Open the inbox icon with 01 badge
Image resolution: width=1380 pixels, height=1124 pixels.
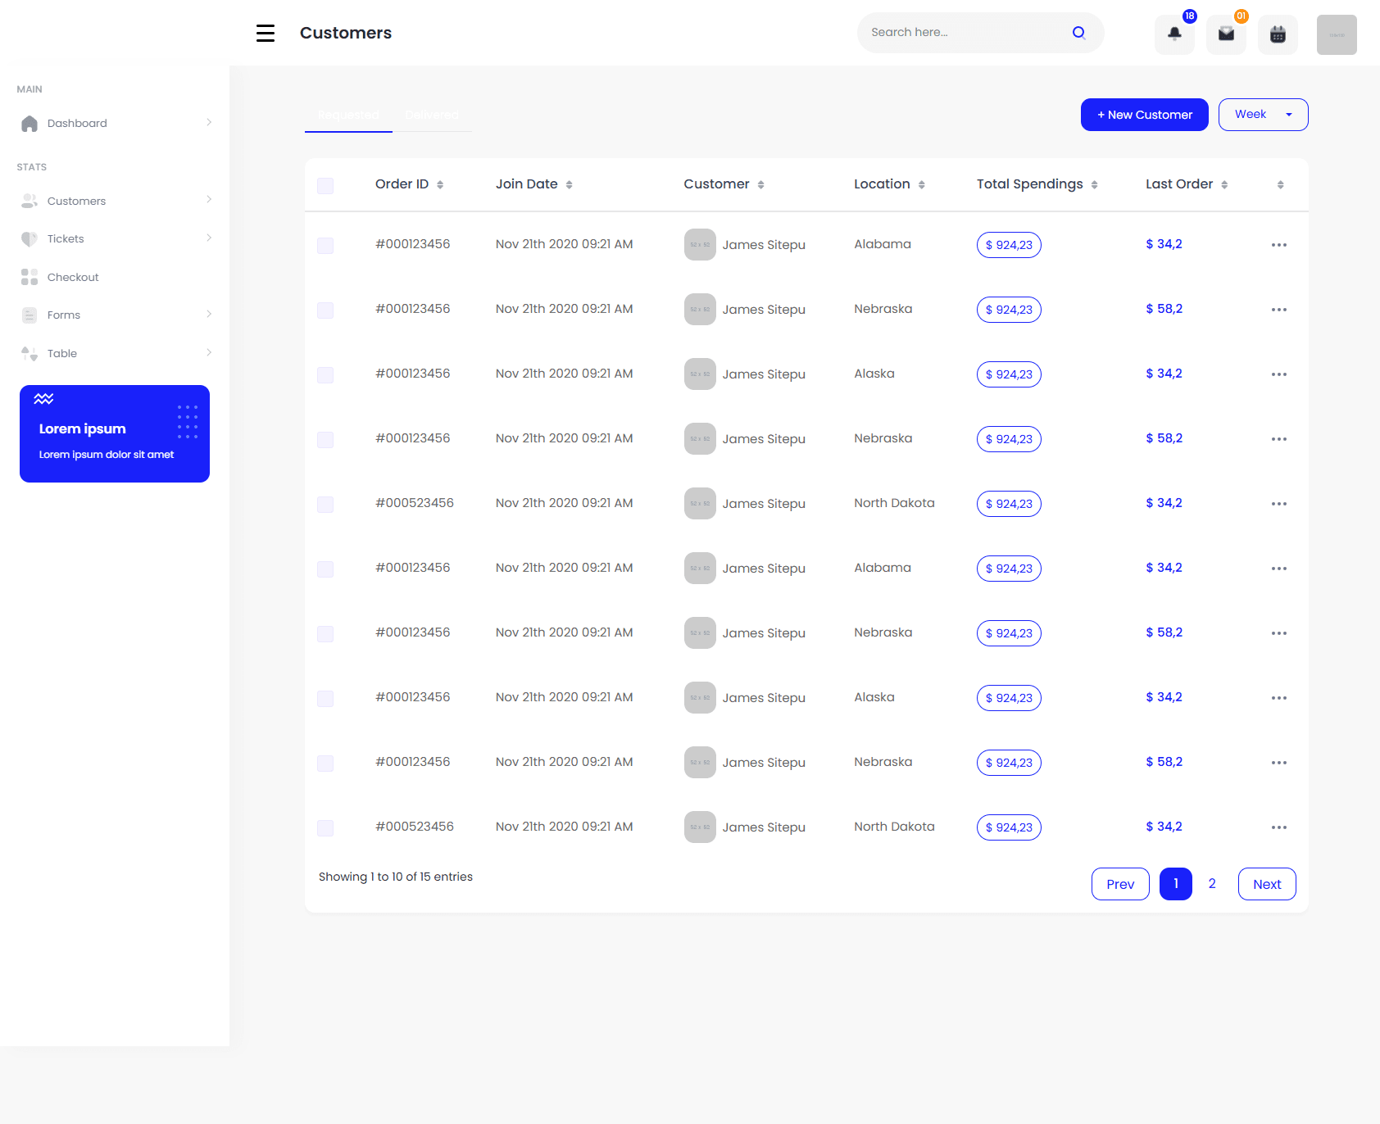pos(1225,34)
